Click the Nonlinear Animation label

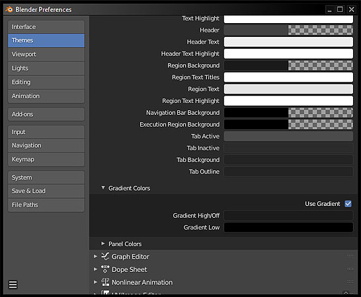coord(142,282)
